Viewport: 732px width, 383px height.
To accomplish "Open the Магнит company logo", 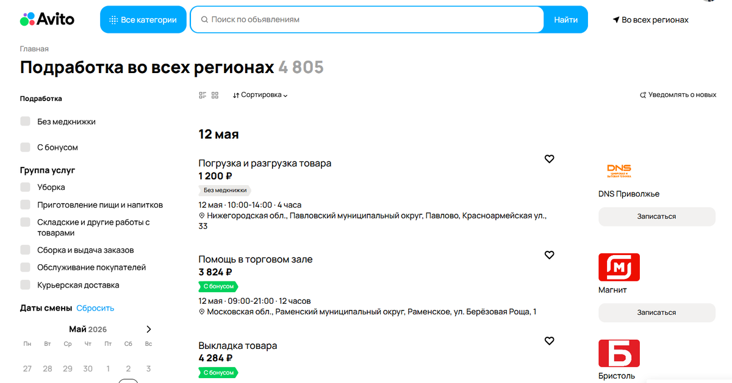I will 619,267.
